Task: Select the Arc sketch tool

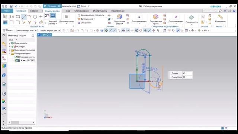Action: click(x=29, y=17)
